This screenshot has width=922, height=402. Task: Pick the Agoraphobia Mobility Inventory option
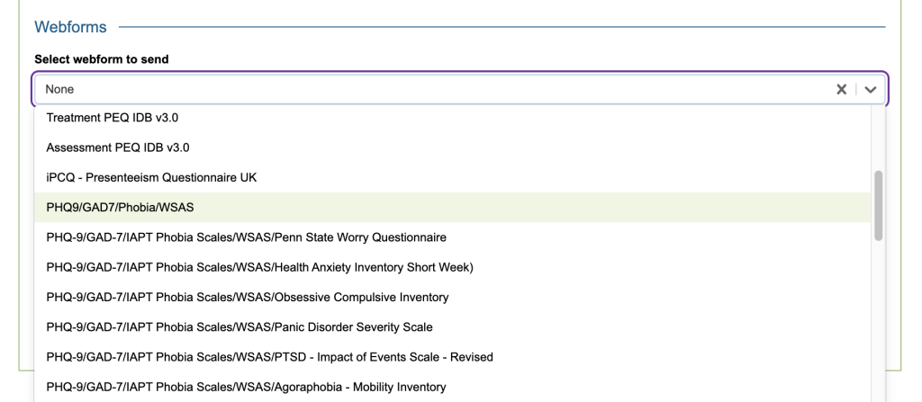click(x=246, y=387)
